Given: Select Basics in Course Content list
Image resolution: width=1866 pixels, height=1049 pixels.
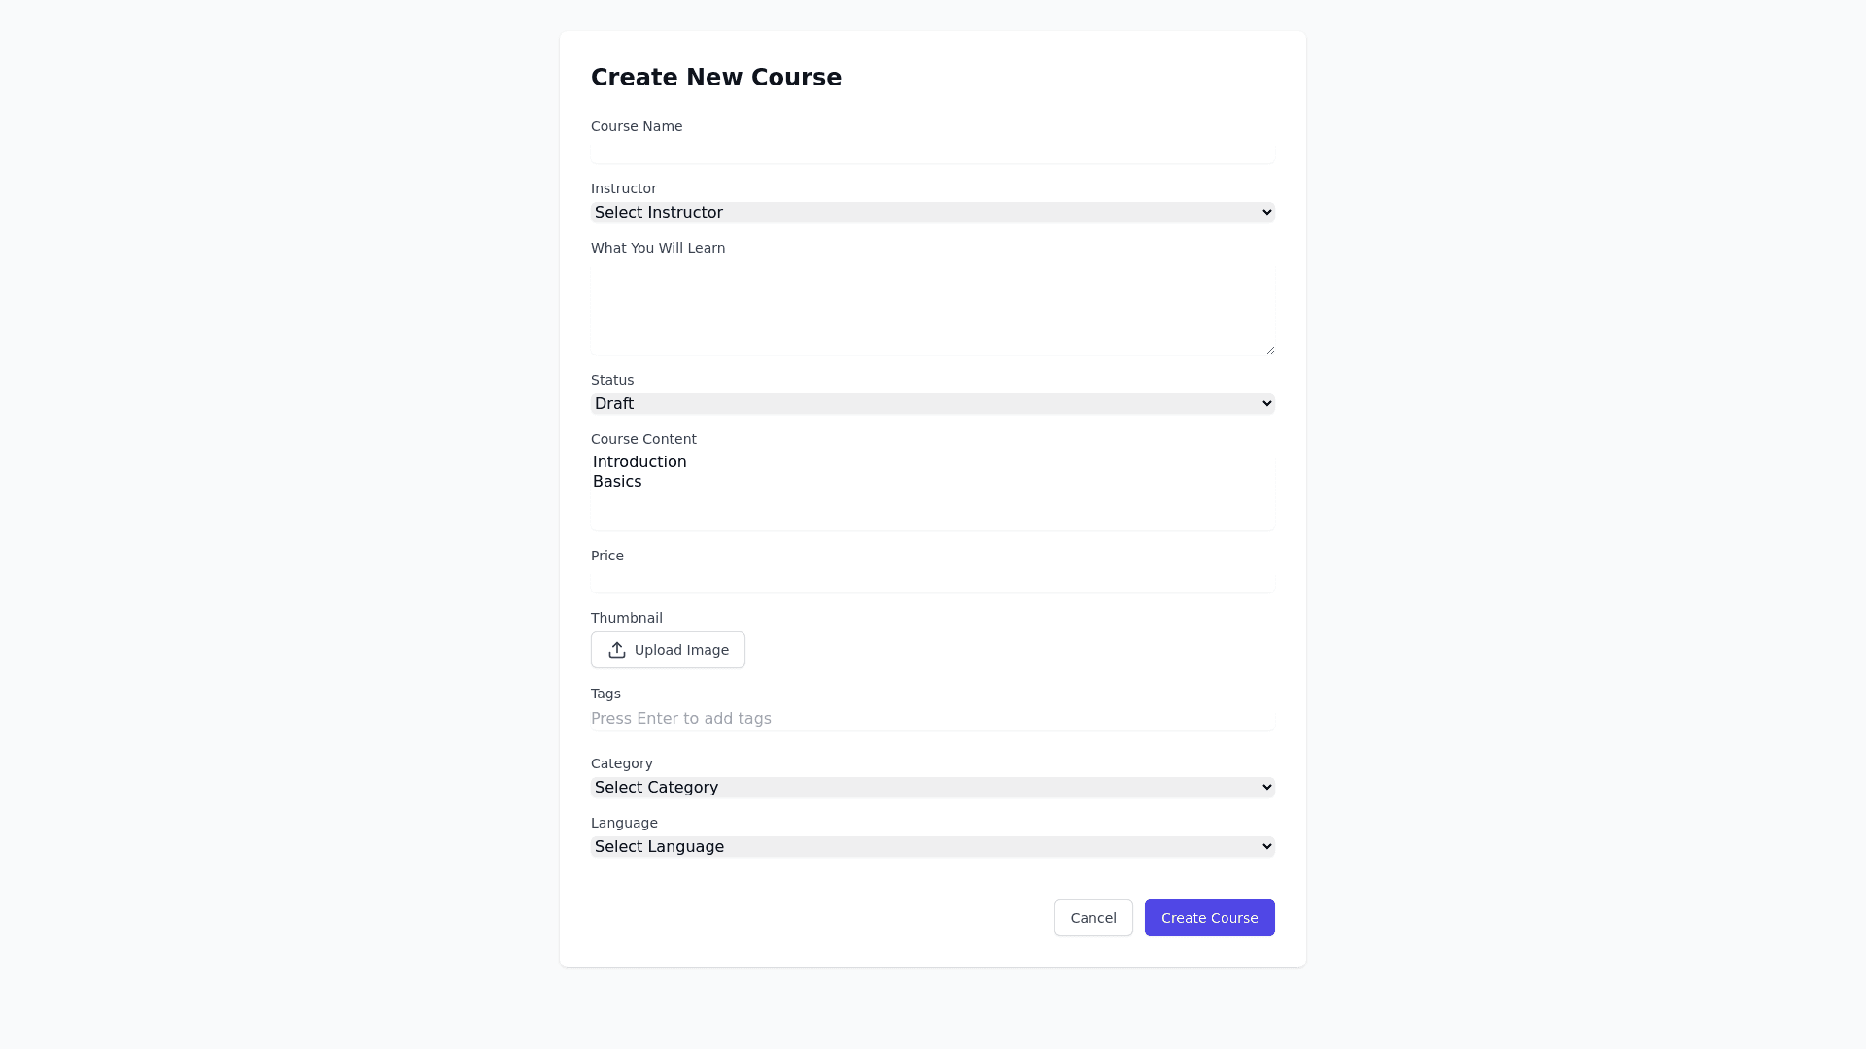Looking at the screenshot, I should tap(617, 481).
